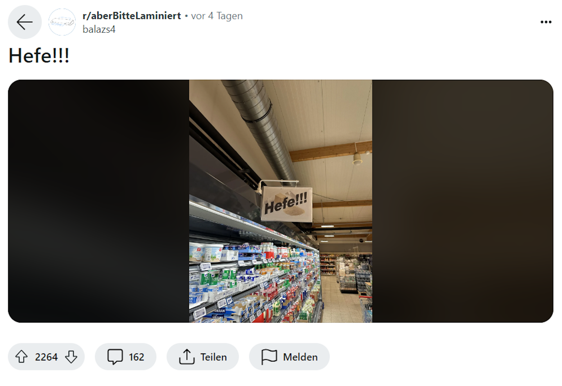Downvote the Hefe!!! post

(x=71, y=357)
